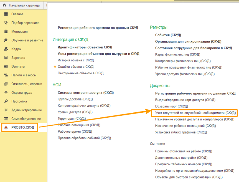
Task: Click the Главное hamburger icon in sidebar
Action: 6,14
